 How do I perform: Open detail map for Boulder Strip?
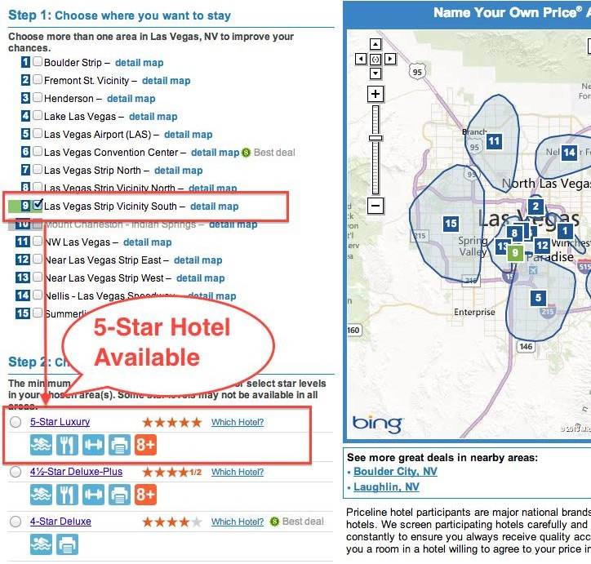coord(139,63)
